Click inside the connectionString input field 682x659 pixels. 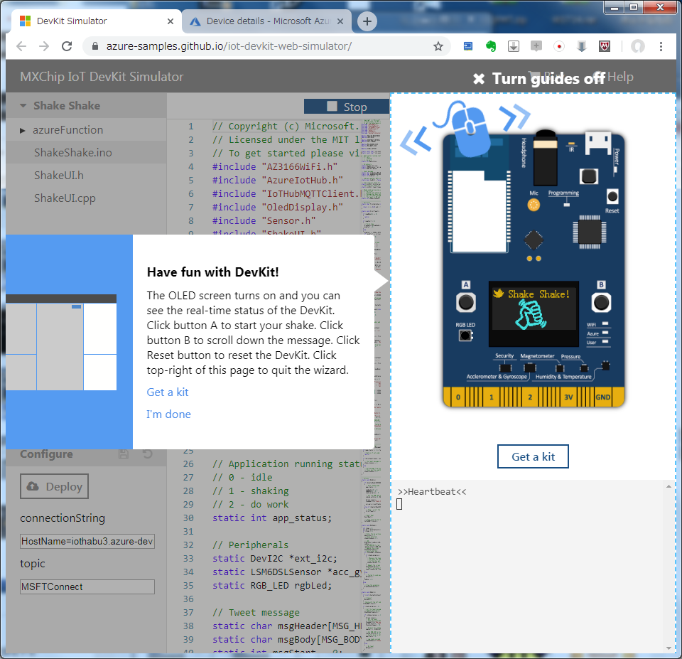point(86,541)
